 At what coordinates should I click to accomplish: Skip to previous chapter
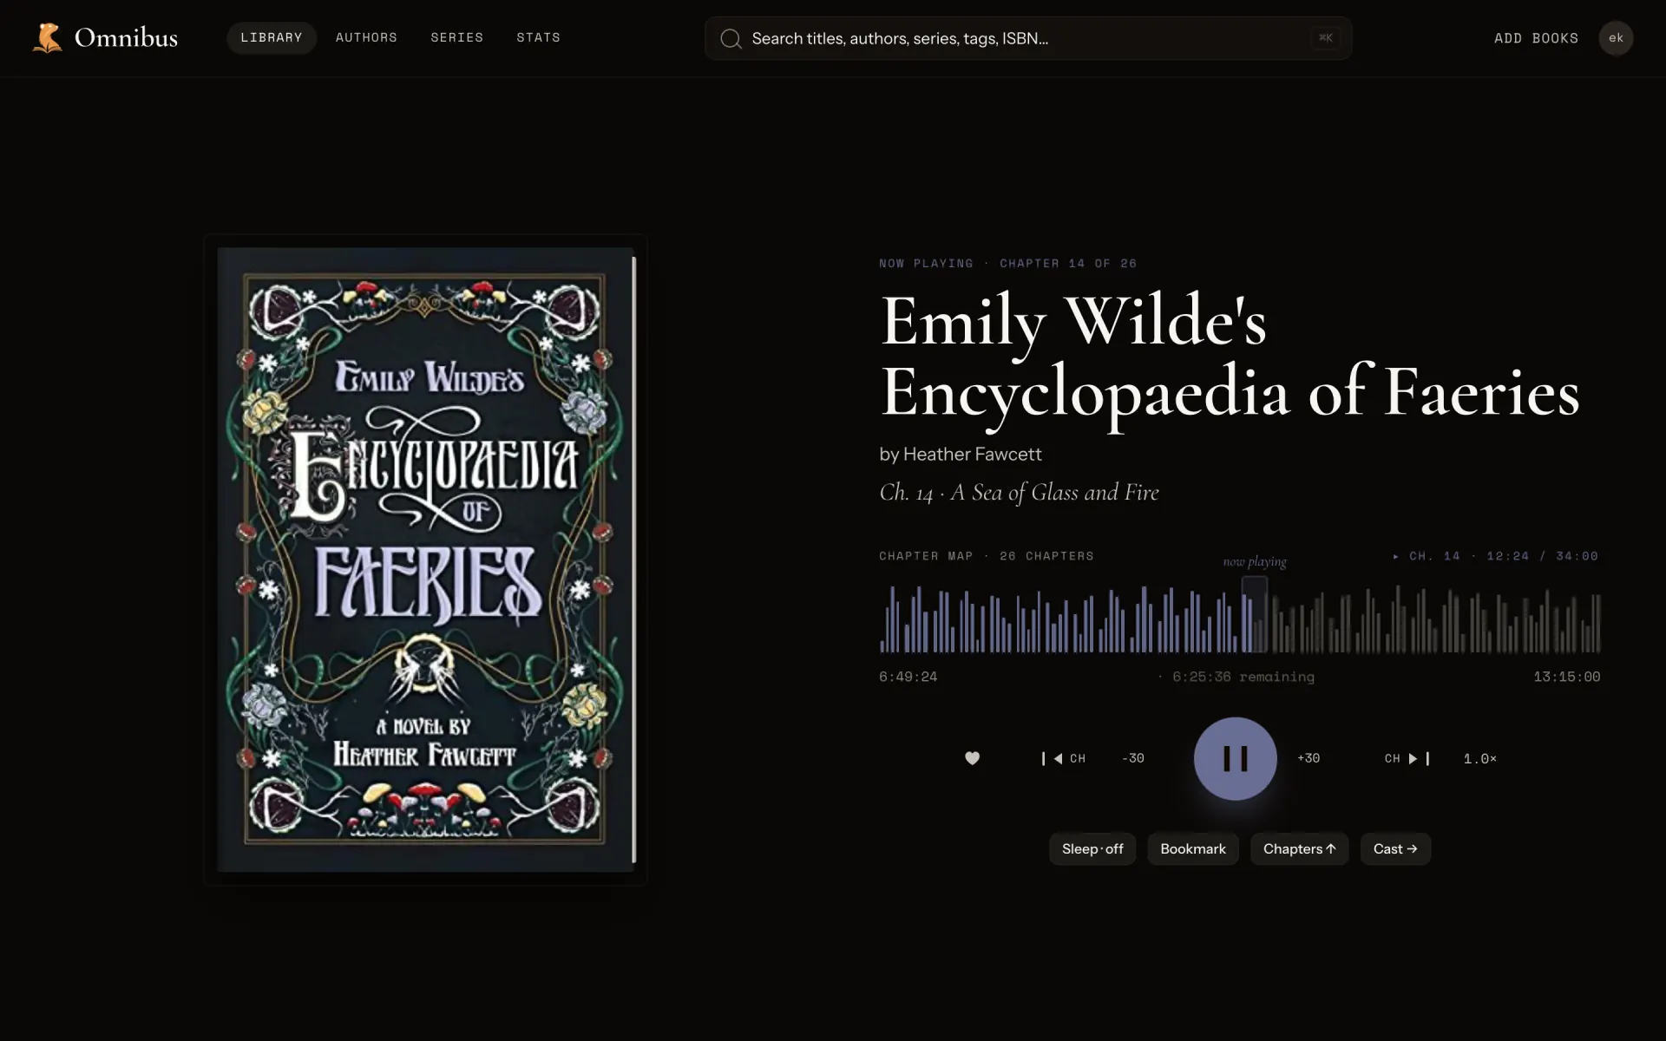coord(1064,758)
